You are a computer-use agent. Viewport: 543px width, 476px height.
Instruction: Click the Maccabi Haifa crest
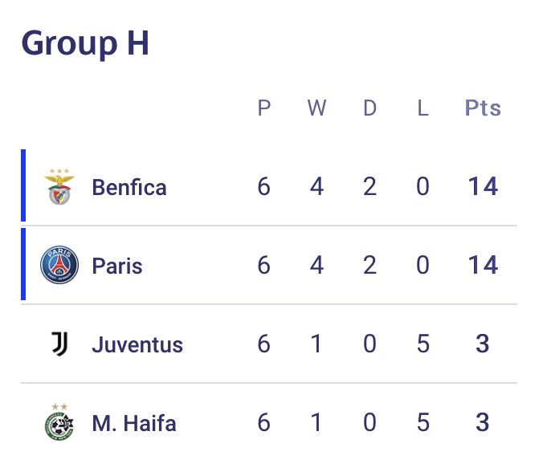coord(59,423)
